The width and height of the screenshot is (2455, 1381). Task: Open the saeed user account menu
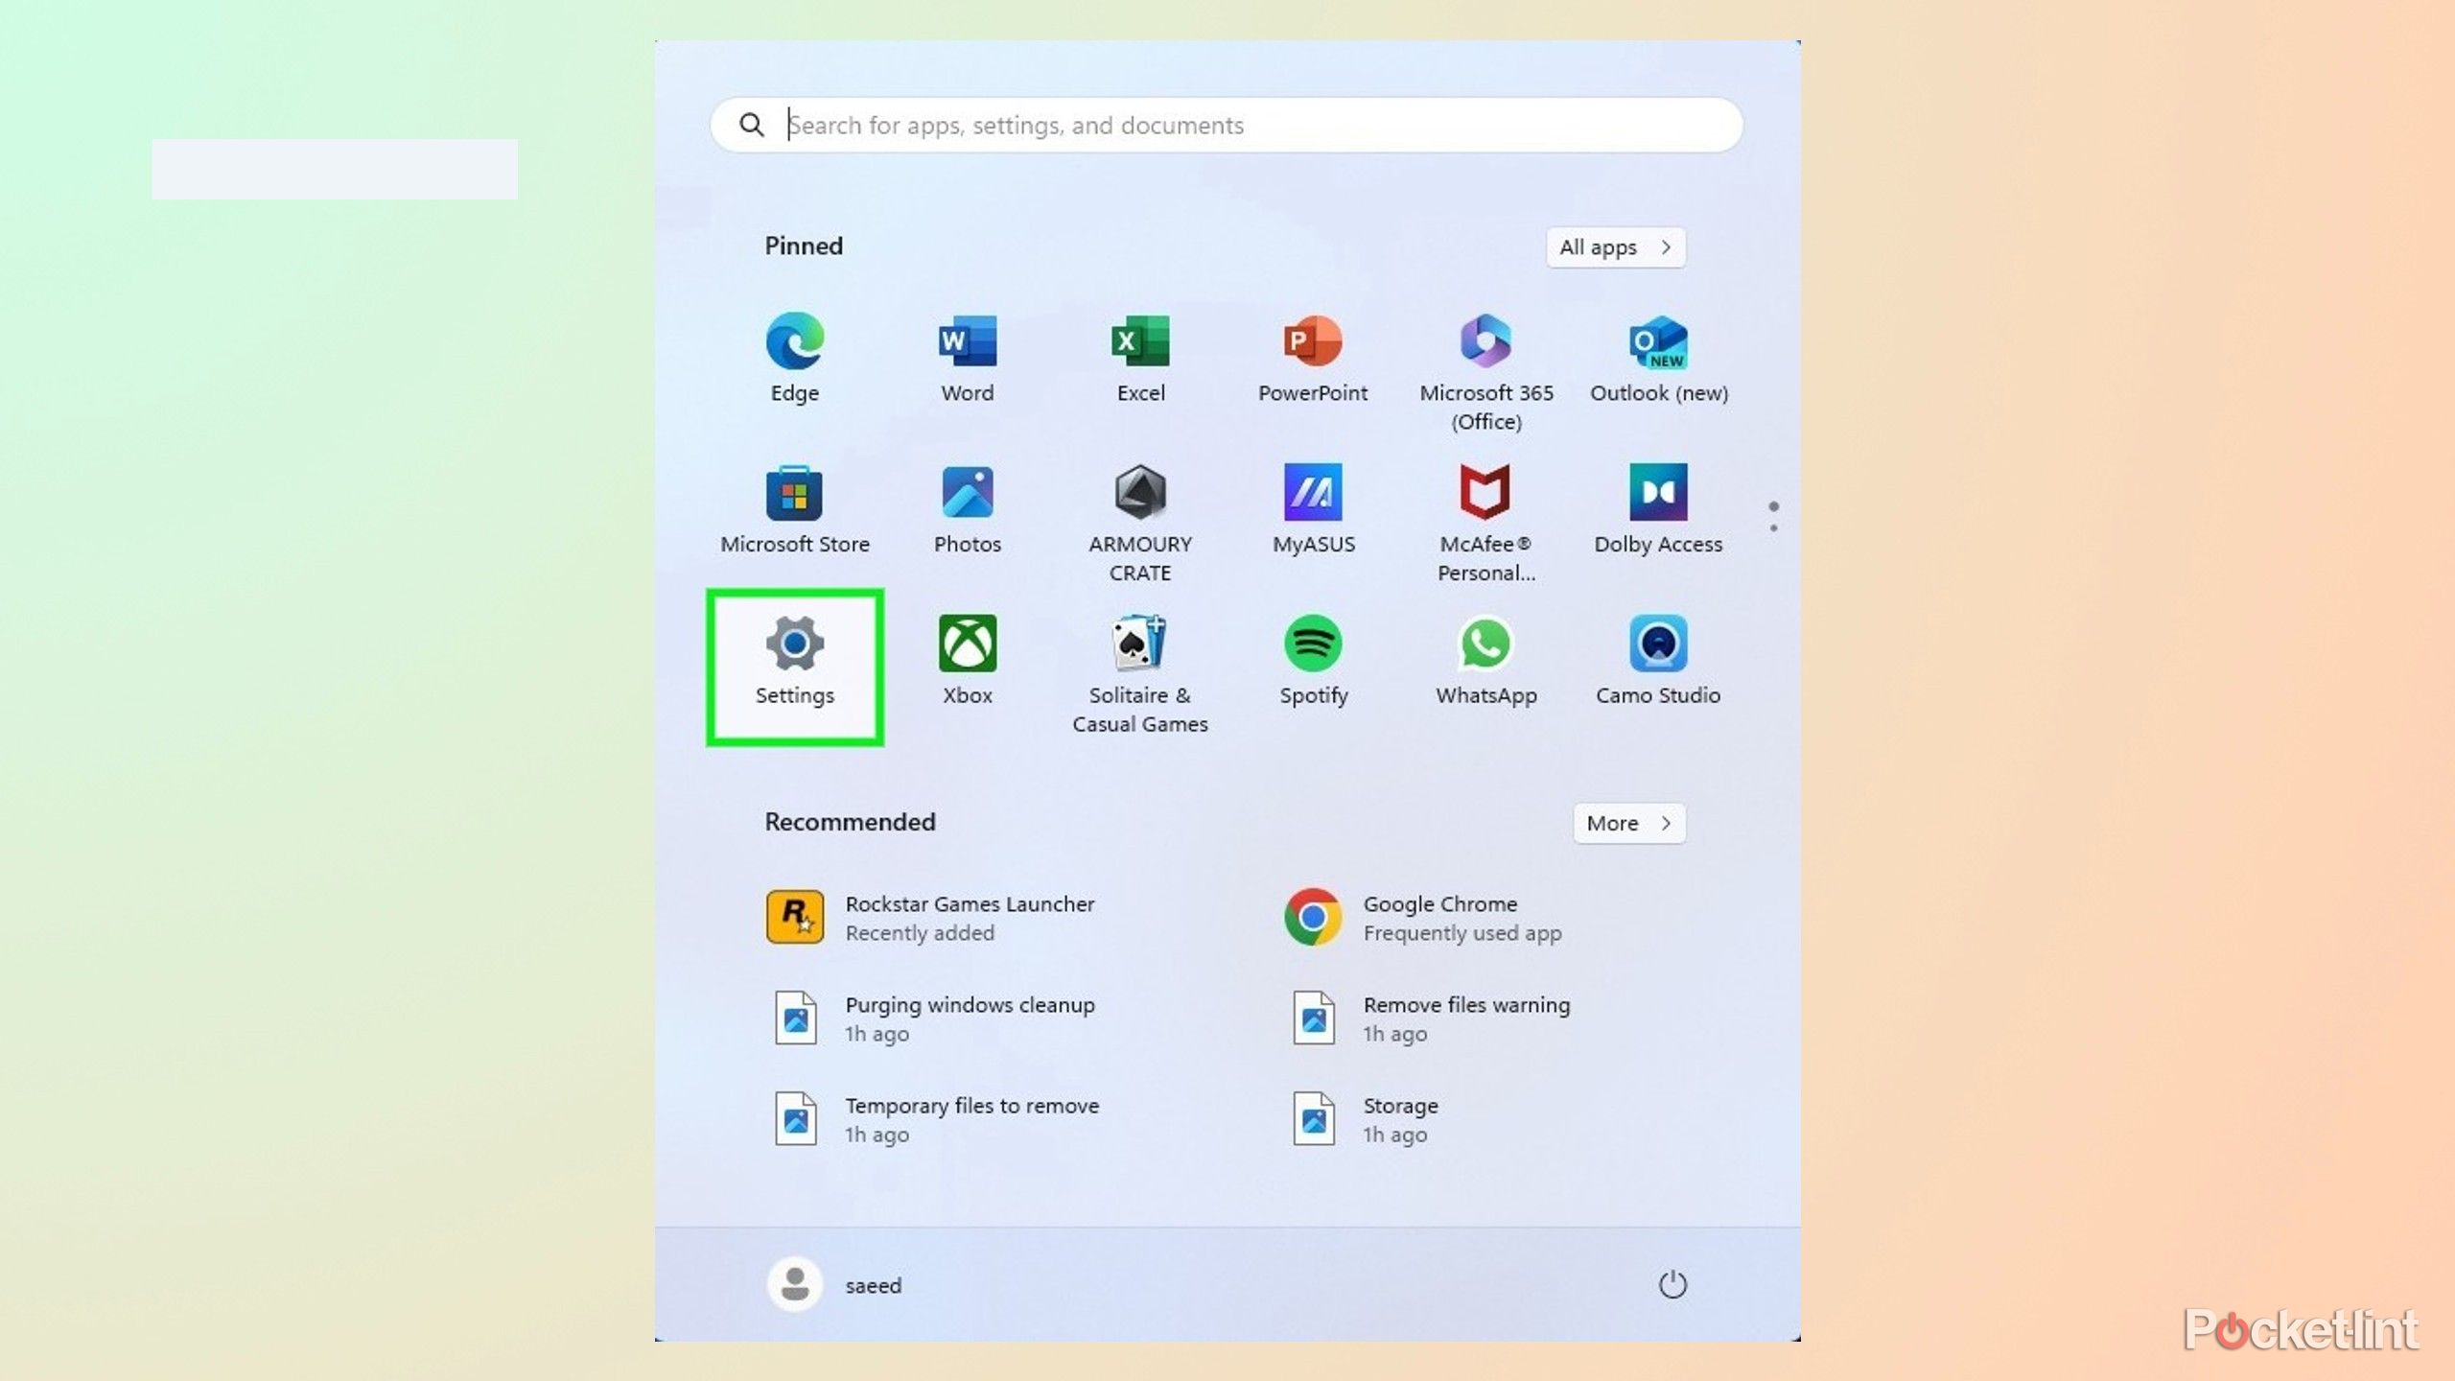tap(835, 1284)
